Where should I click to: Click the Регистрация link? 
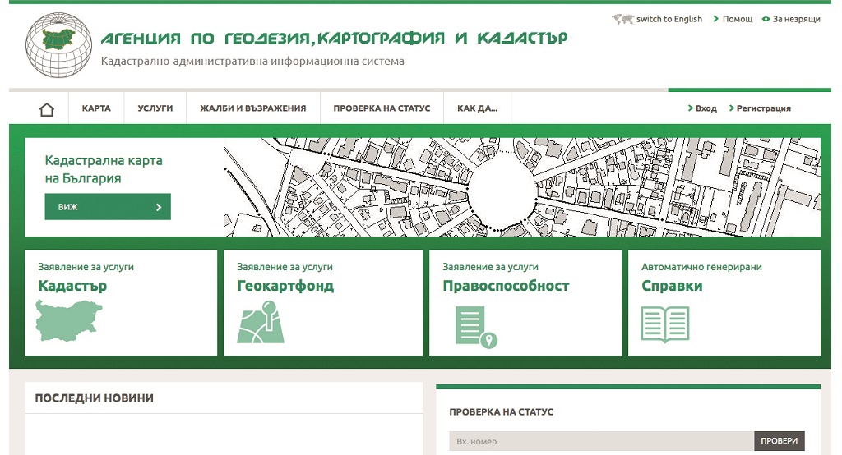764,108
